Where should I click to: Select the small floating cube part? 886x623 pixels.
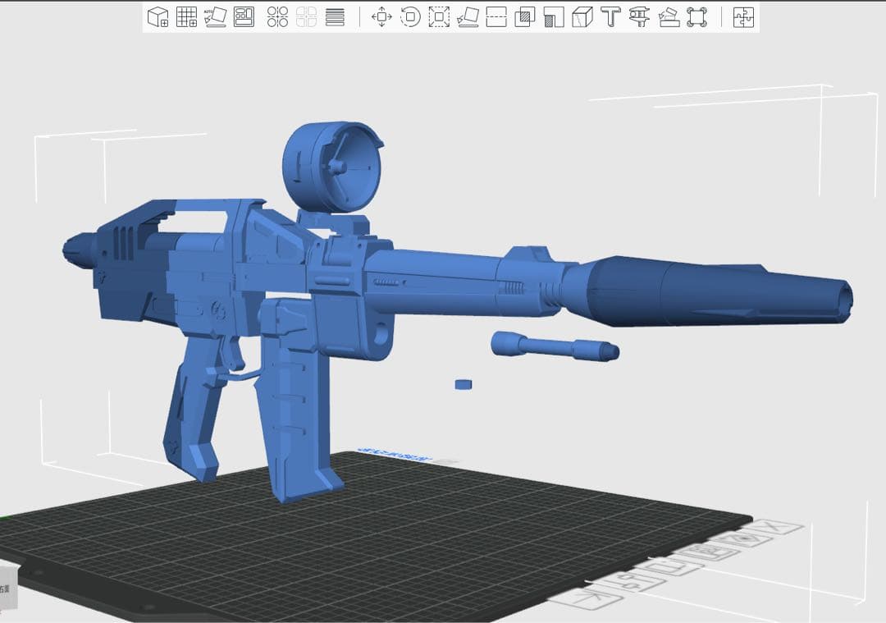465,384
